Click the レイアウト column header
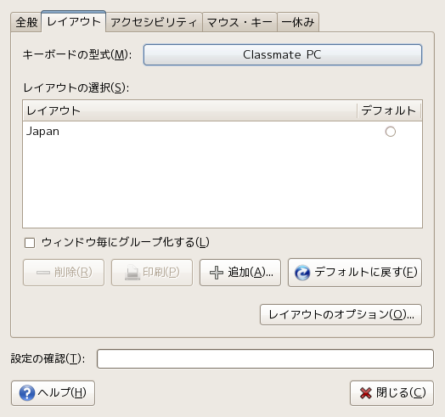This screenshot has height=417, width=445. click(x=189, y=110)
